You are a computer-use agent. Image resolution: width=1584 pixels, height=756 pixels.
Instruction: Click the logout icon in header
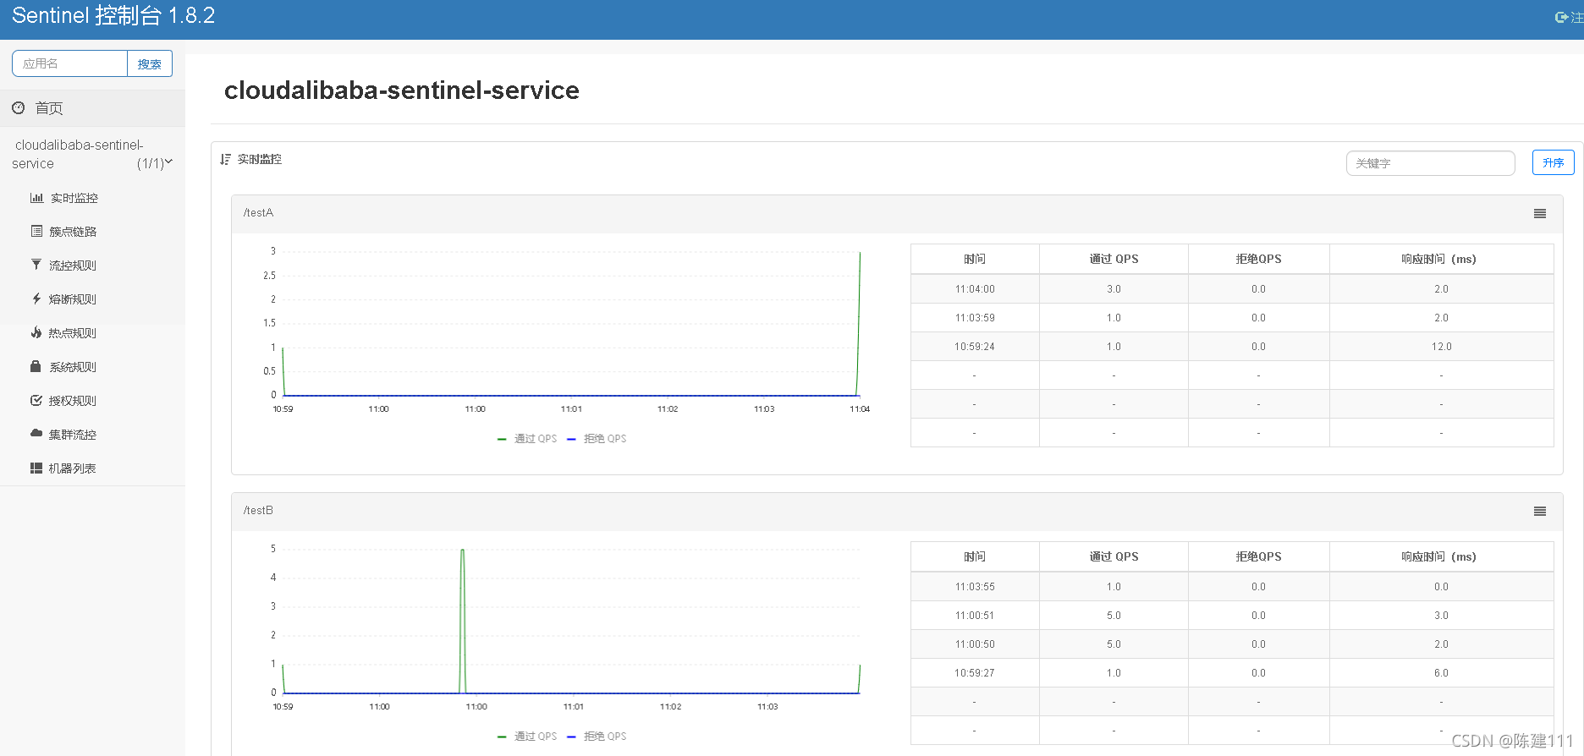click(x=1562, y=17)
